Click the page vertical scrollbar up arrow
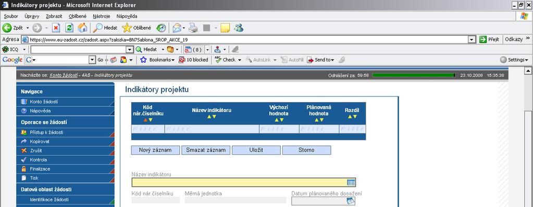The width and height of the screenshot is (533, 207). (528, 71)
